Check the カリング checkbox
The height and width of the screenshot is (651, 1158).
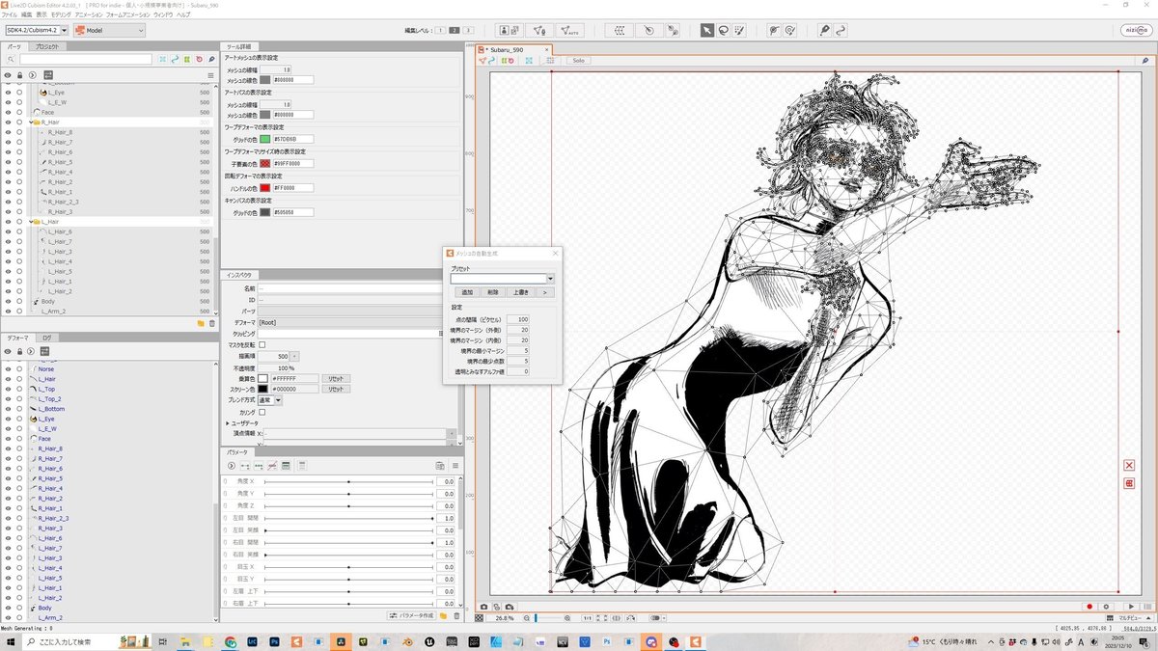[262, 412]
